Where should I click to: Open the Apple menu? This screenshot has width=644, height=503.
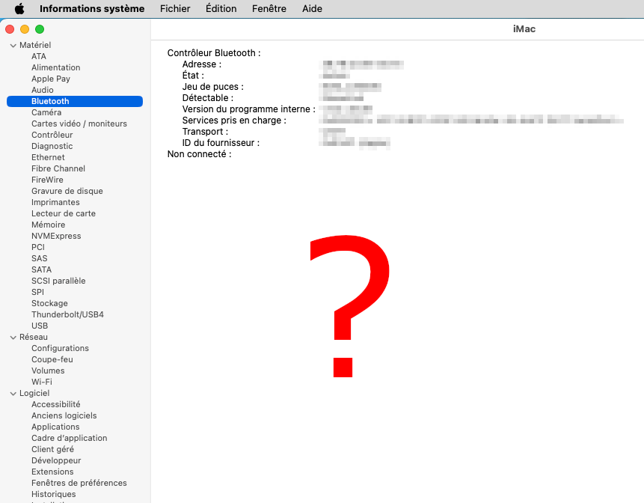point(19,9)
